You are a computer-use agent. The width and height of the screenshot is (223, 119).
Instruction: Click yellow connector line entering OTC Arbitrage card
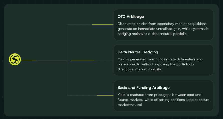pyautogui.click(x=103, y=25)
